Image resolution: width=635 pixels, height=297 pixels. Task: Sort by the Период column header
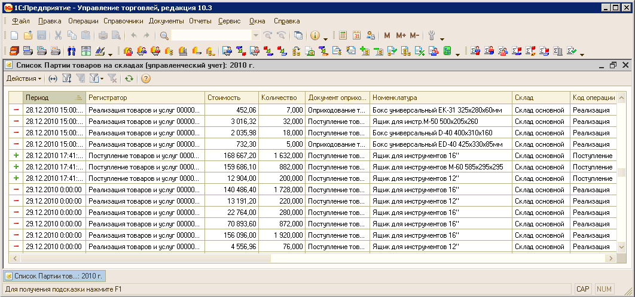[54, 98]
